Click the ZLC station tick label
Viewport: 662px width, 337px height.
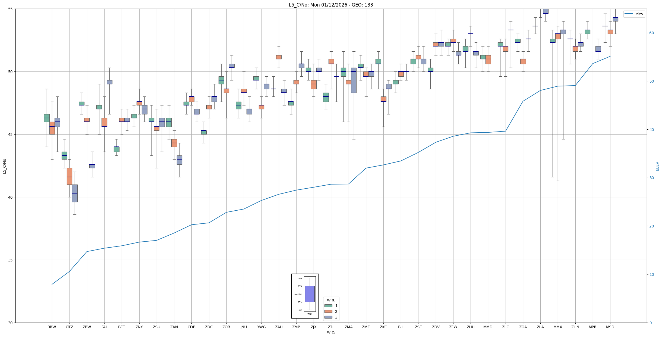coord(505,327)
